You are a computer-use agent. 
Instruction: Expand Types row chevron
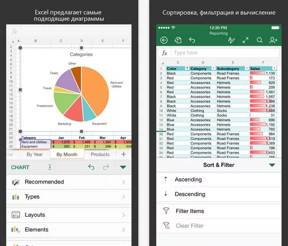pyautogui.click(x=124, y=197)
